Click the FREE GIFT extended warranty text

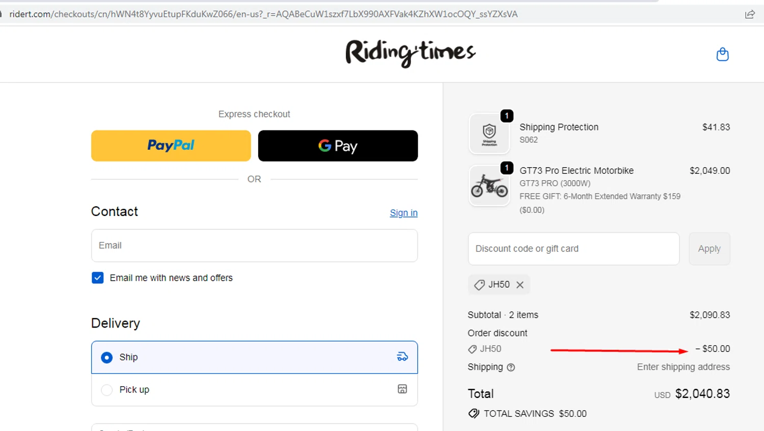point(600,203)
